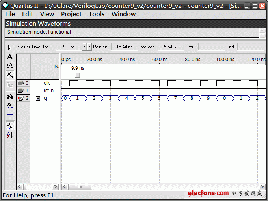
Task: Select the Waveform Editing tool
Action: click(x=10, y=65)
